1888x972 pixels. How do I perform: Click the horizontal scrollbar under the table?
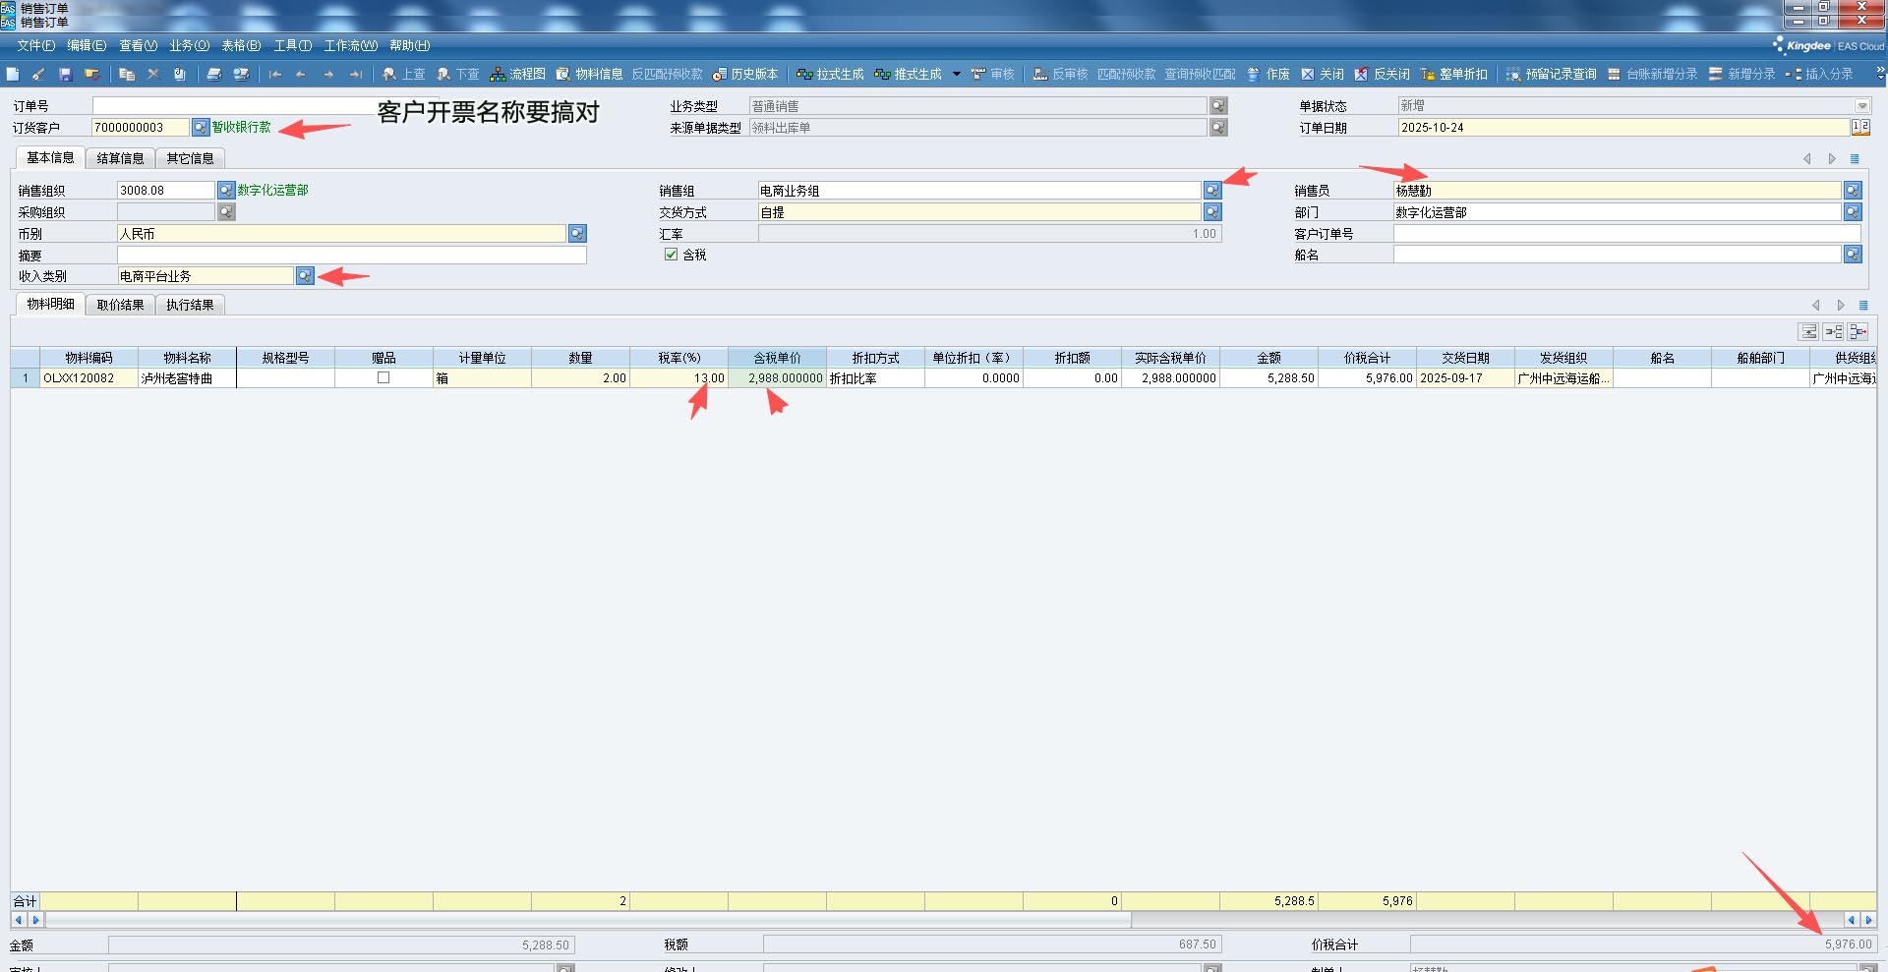pos(590,920)
